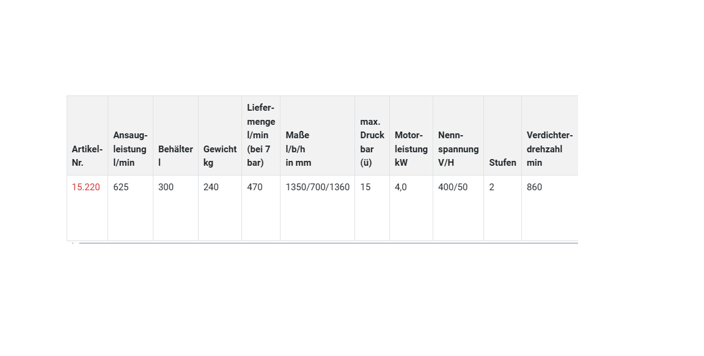Select the Motorleistung kW column header
Screen dimensions: 704x356
coord(411,149)
